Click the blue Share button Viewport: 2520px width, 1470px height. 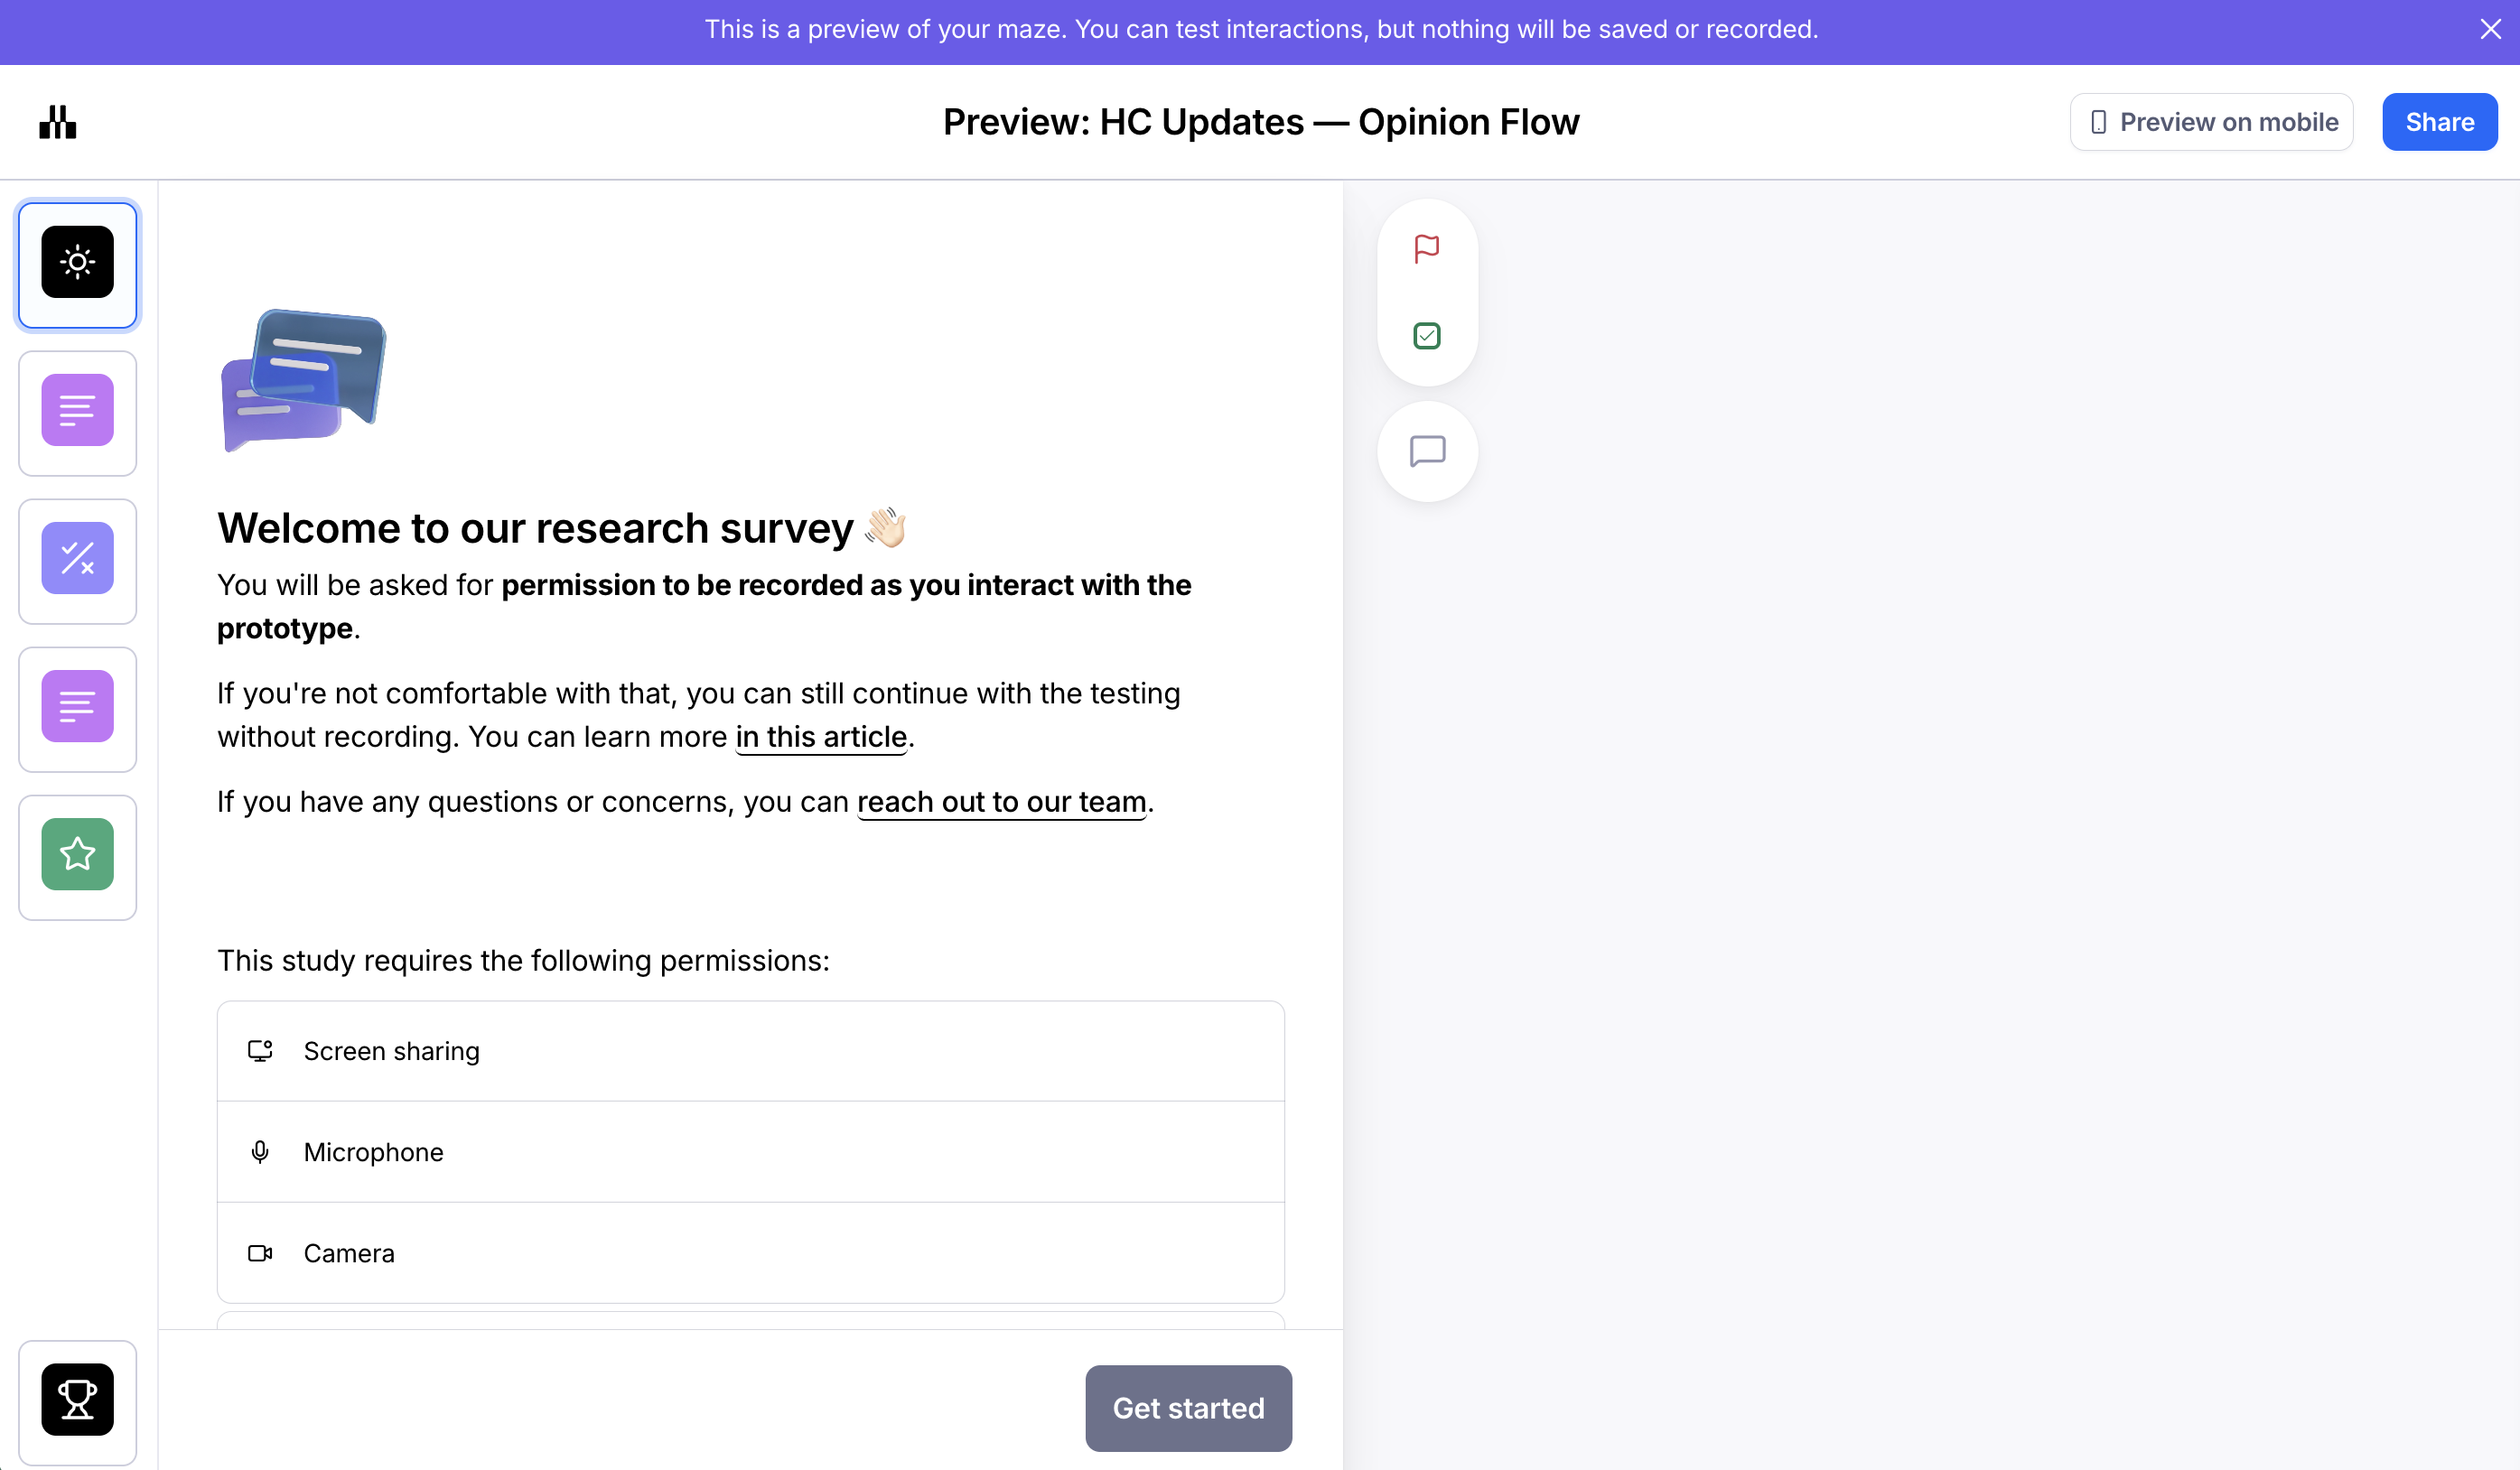coord(2439,122)
